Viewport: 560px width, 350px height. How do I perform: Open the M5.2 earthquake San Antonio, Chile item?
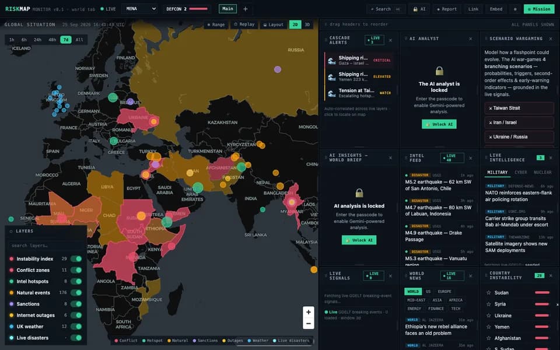(439, 182)
